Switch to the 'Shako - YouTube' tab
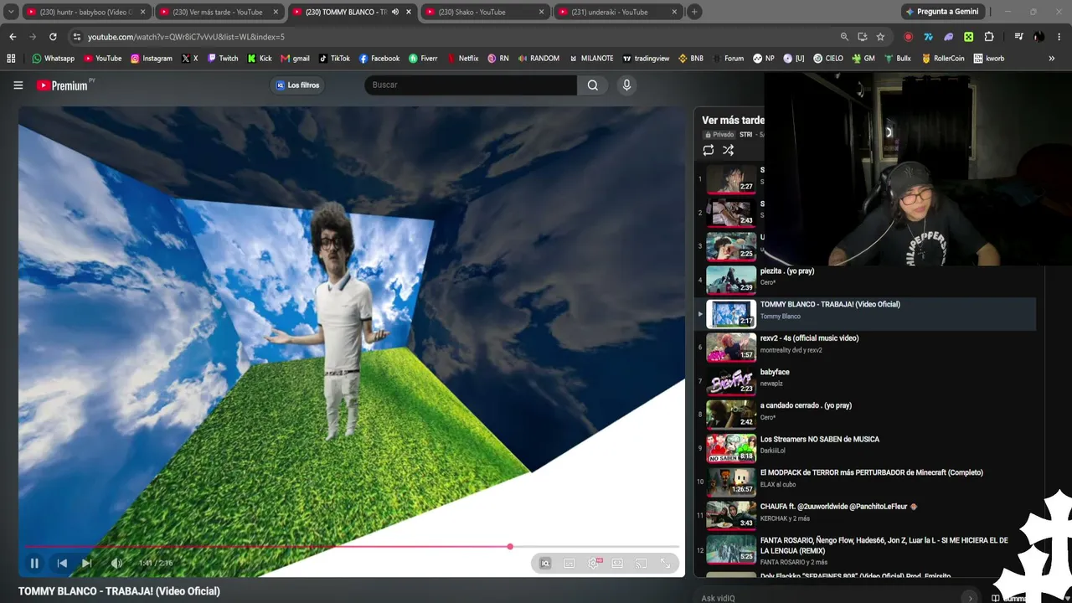The image size is (1072, 603). pos(486,12)
